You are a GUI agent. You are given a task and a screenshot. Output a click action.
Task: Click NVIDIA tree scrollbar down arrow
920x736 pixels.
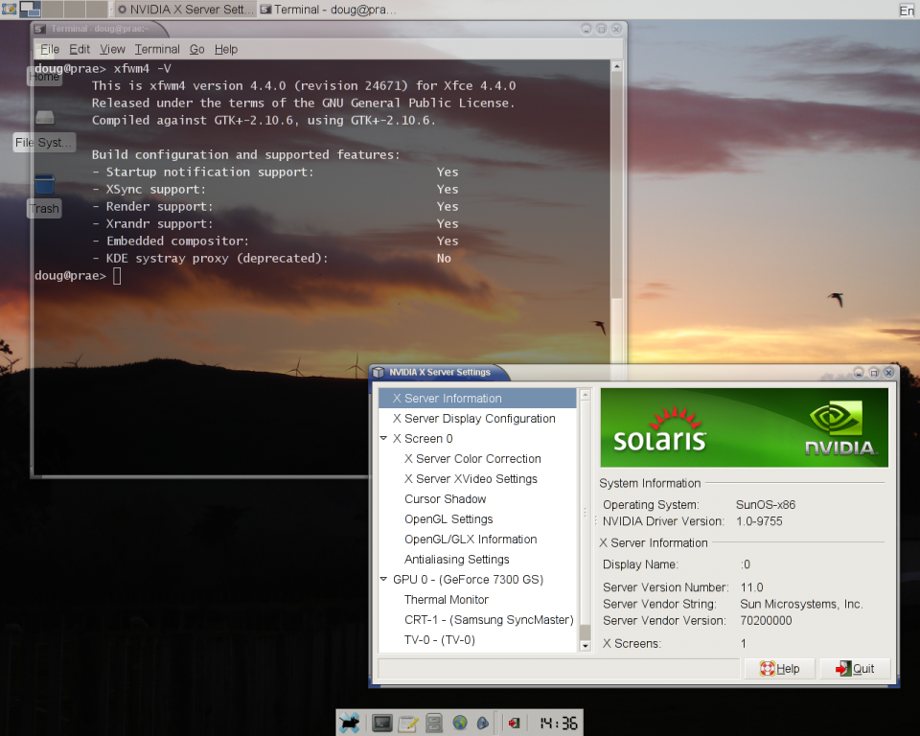click(585, 646)
